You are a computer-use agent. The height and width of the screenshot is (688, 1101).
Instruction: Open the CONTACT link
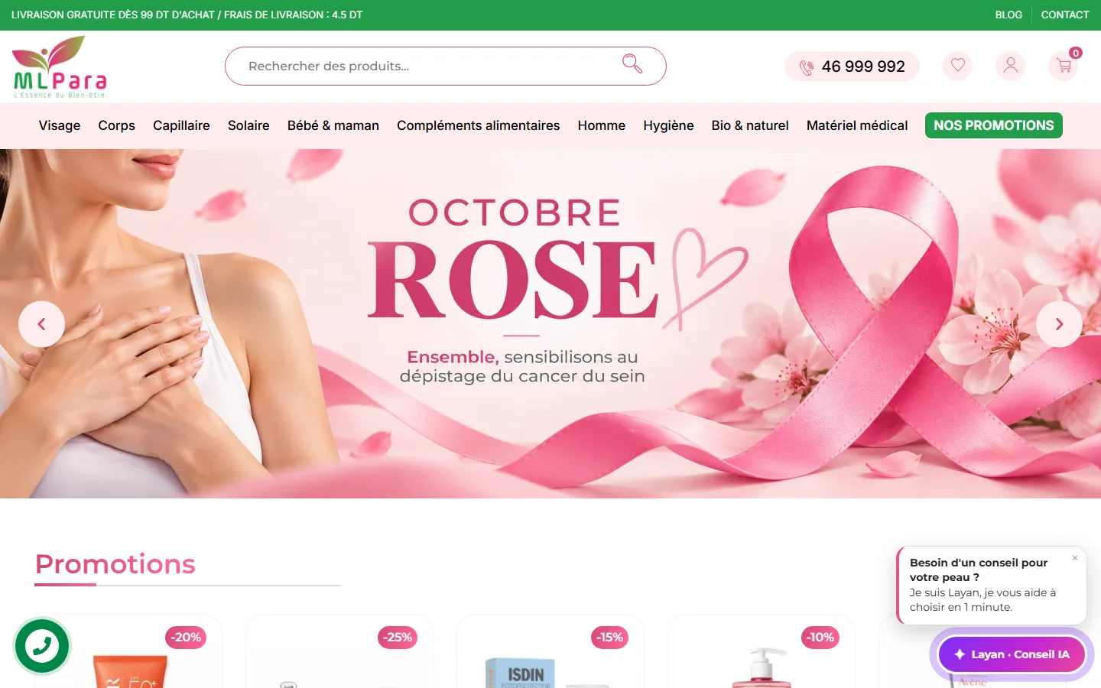point(1065,15)
